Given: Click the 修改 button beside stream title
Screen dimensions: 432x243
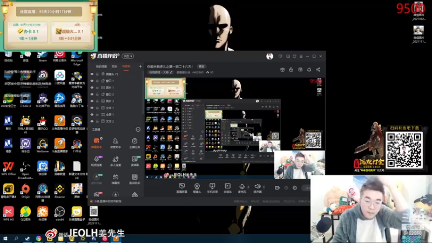Looking at the screenshot, I should point(201,66).
